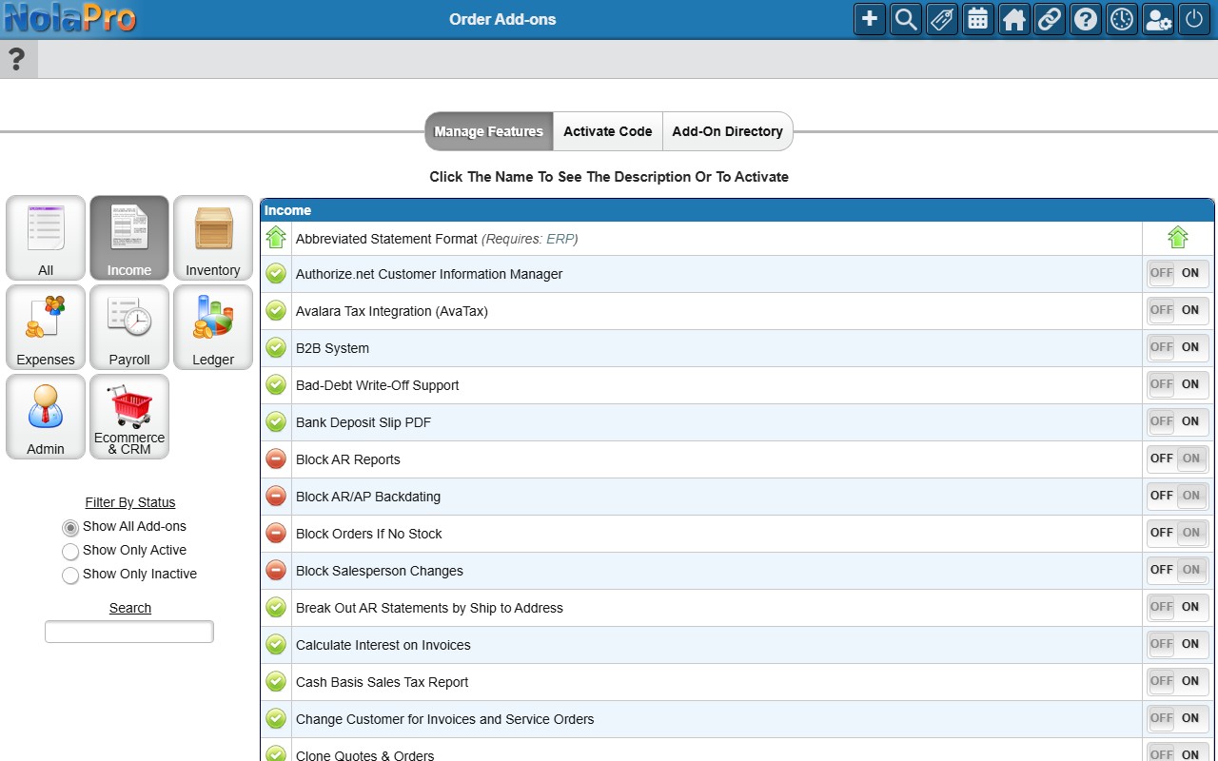Toggle Block AR Reports switch
The width and height of the screenshot is (1218, 761).
tap(1178, 459)
